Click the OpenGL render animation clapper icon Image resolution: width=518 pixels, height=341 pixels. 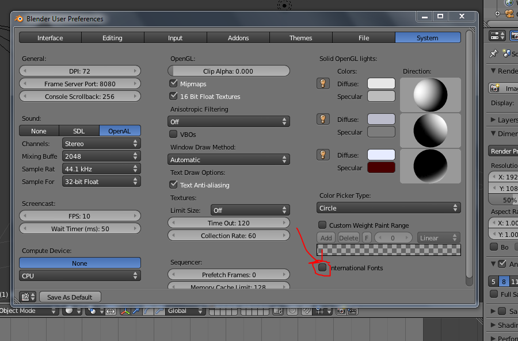[x=352, y=311]
